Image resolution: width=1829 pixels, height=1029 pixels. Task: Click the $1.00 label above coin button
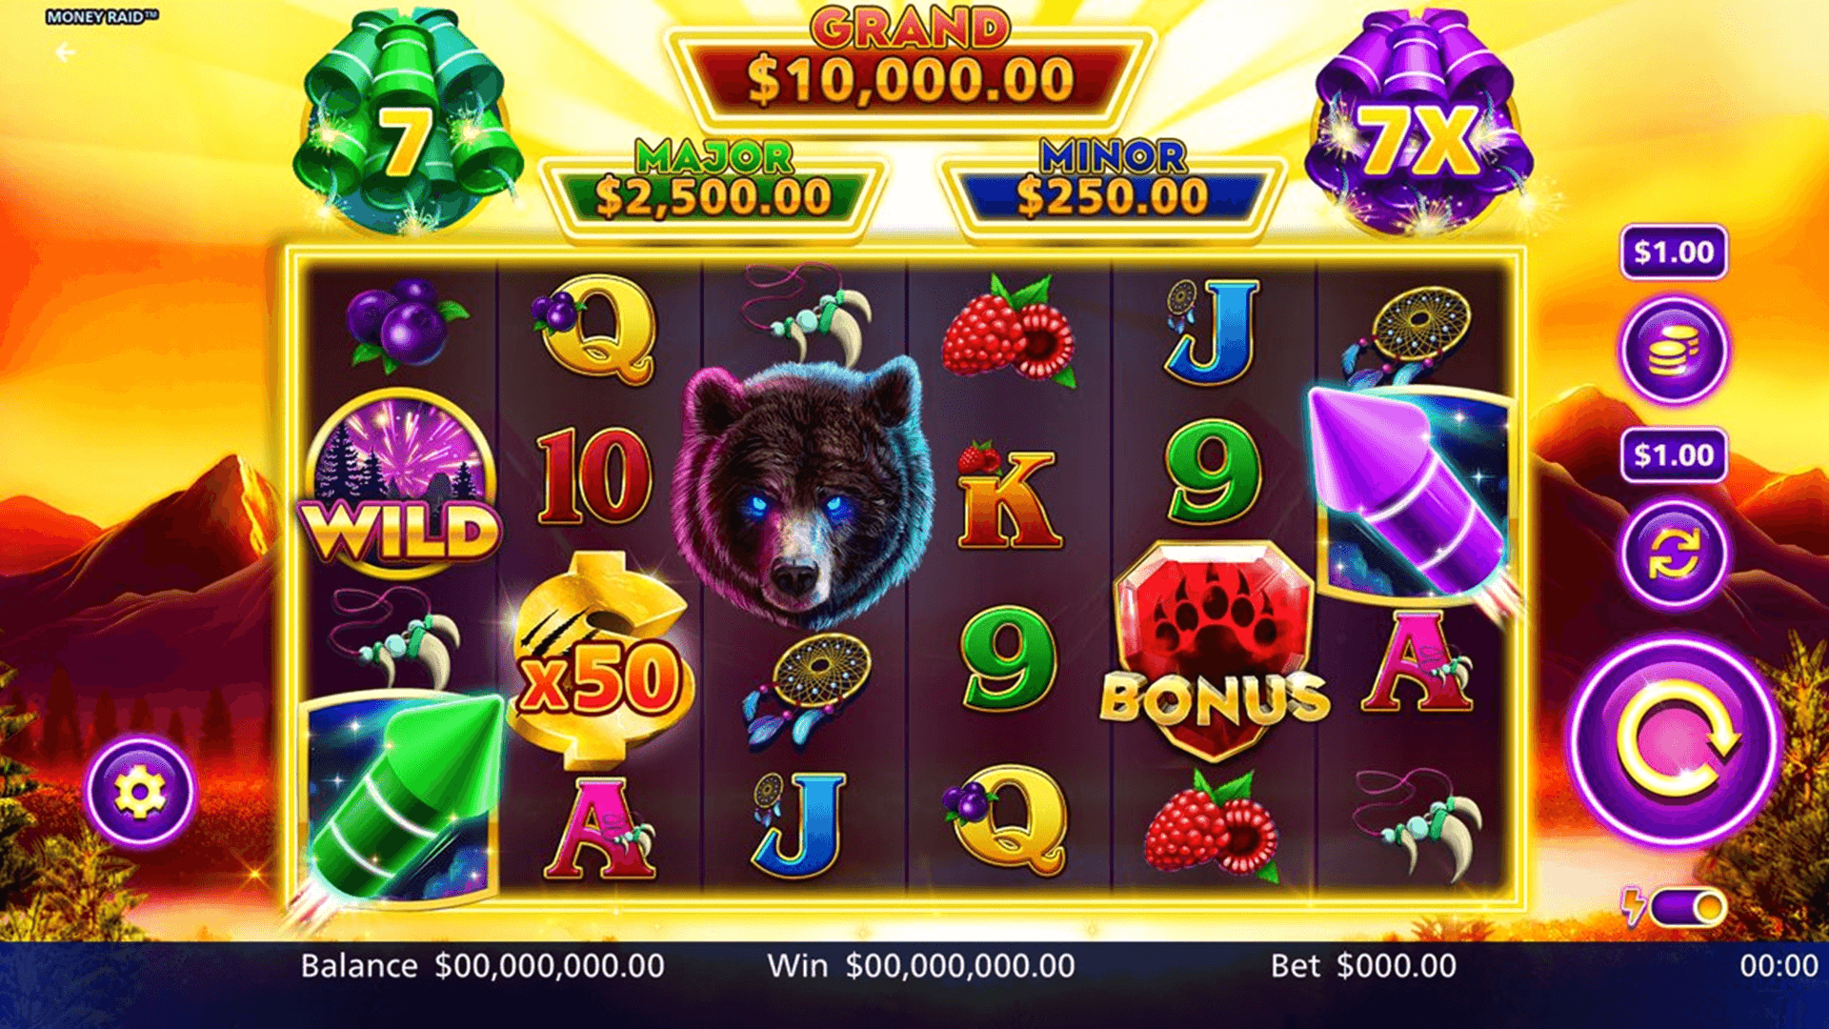(x=1674, y=252)
